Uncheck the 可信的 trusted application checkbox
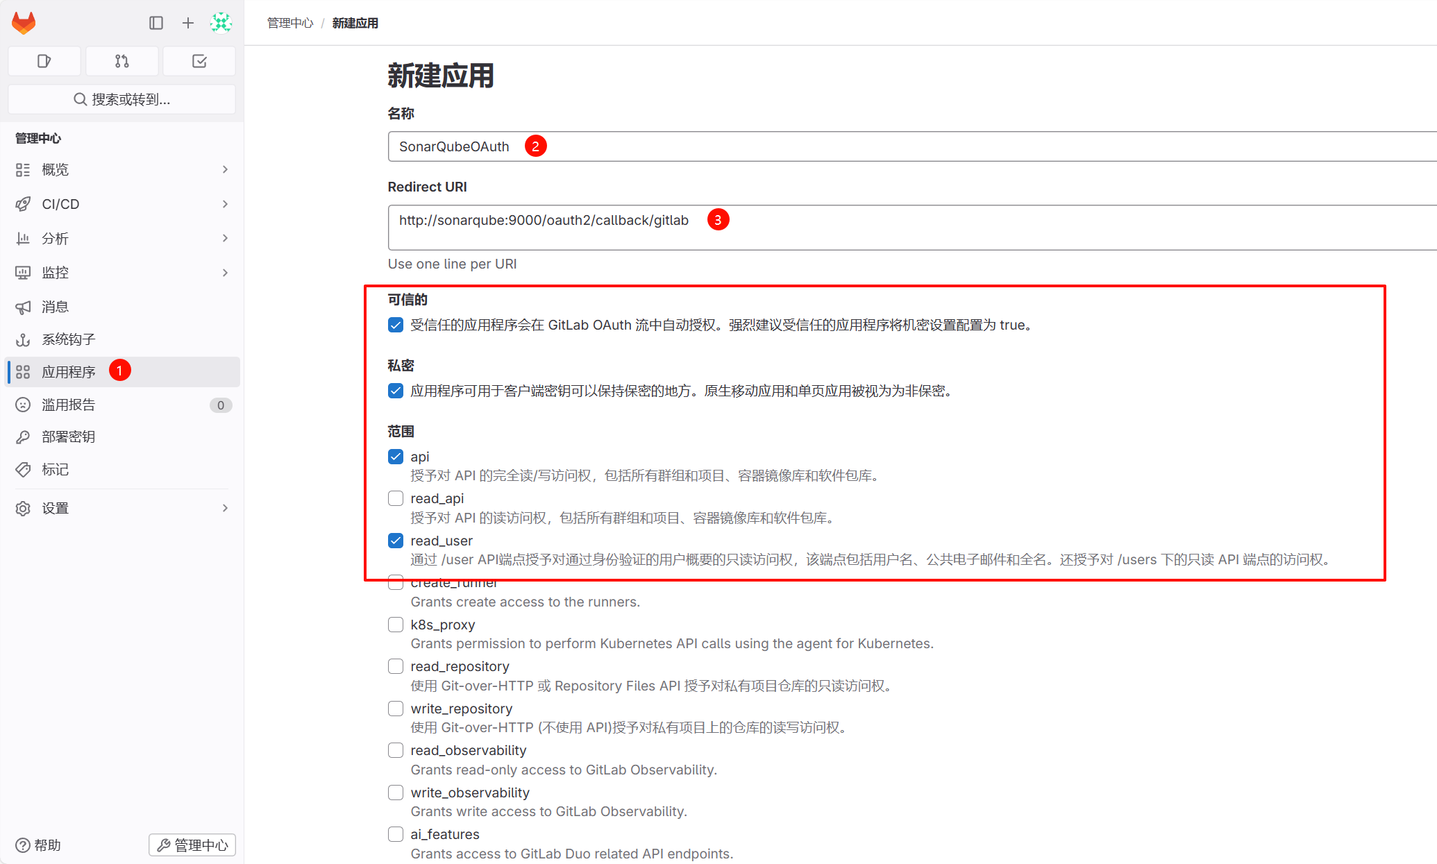Image resolution: width=1437 pixels, height=864 pixels. 396,325
